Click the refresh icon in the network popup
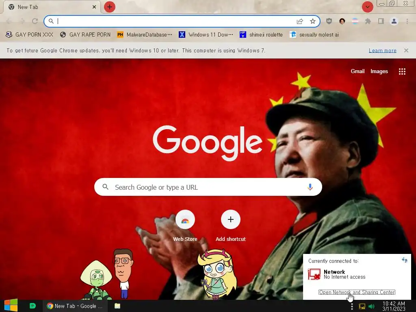The height and width of the screenshot is (312, 416). coord(405,260)
